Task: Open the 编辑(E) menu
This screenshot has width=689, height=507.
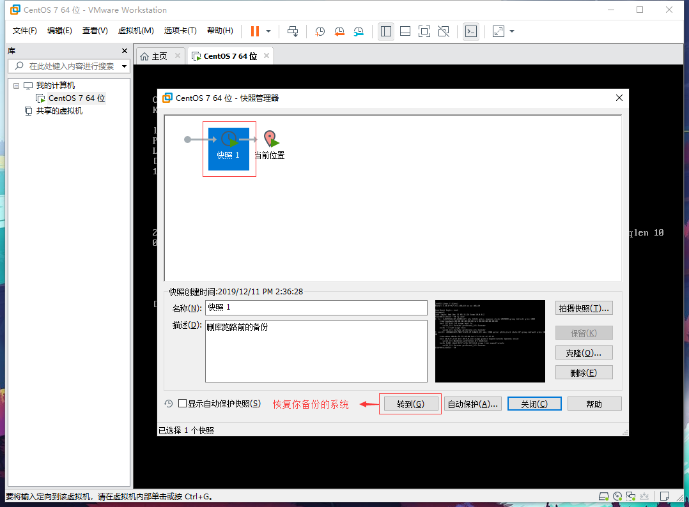Action: [x=59, y=31]
